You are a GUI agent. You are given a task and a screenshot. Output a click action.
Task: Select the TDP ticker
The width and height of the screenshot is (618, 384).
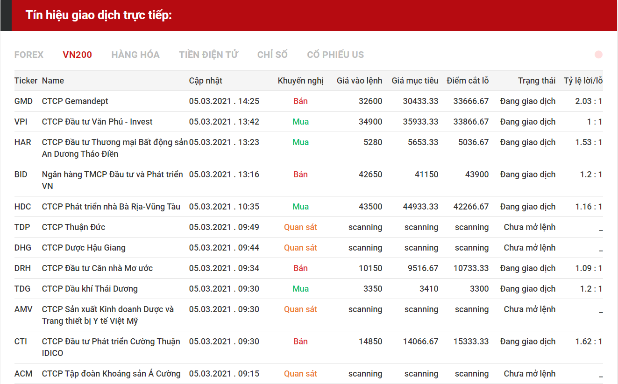tap(22, 227)
